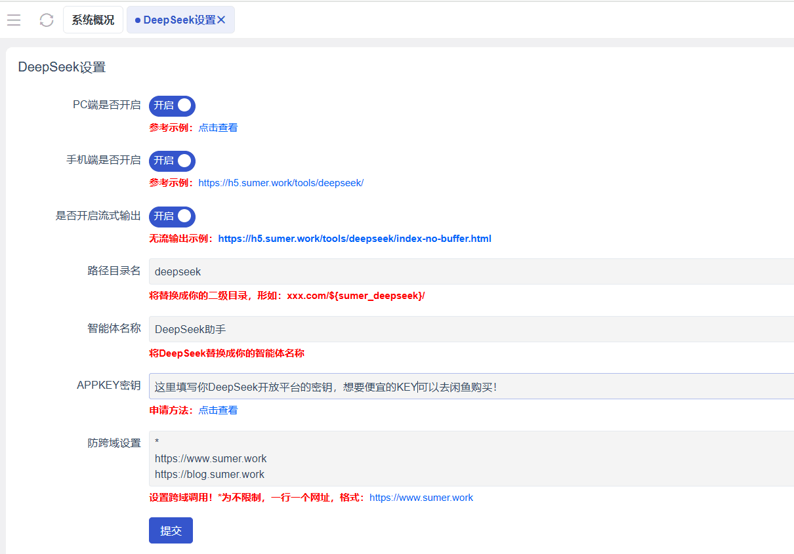Image resolution: width=794 pixels, height=554 pixels.
Task: Toggle the 手机端是否开启 switch
Action: click(x=172, y=161)
